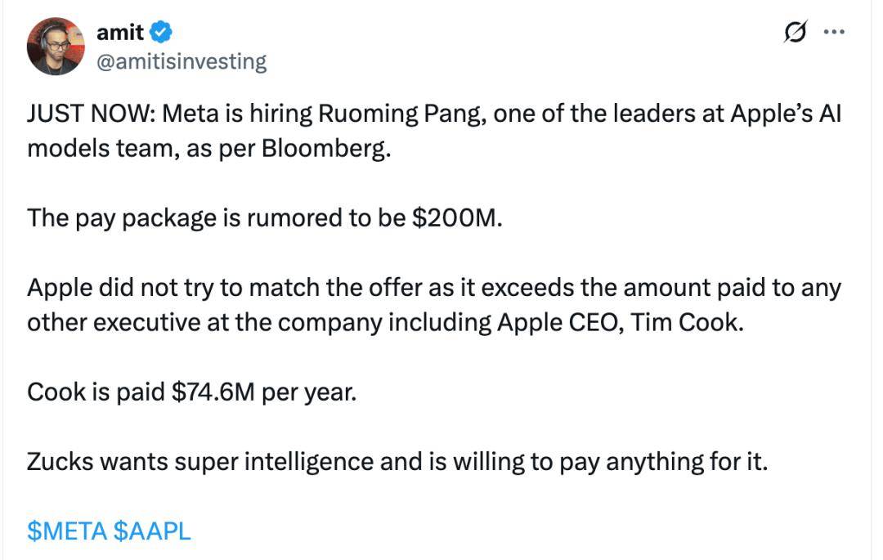The image size is (883, 560).
Task: Click the display name amit
Action: (119, 33)
